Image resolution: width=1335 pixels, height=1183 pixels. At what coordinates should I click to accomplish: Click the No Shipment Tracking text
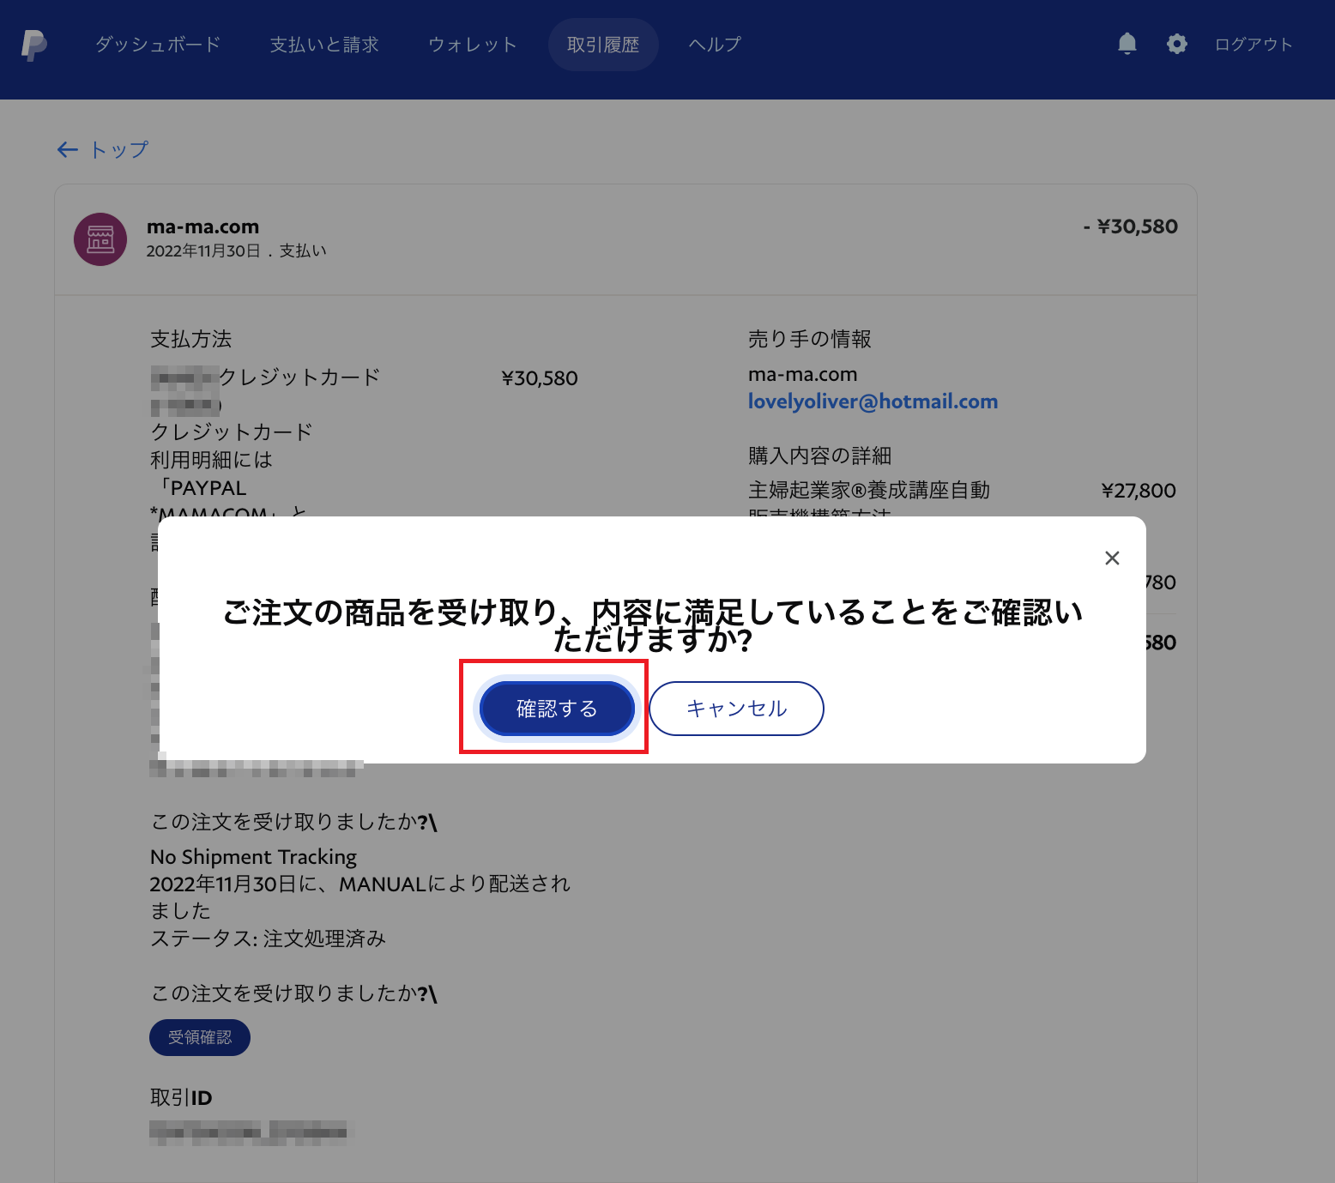(253, 857)
